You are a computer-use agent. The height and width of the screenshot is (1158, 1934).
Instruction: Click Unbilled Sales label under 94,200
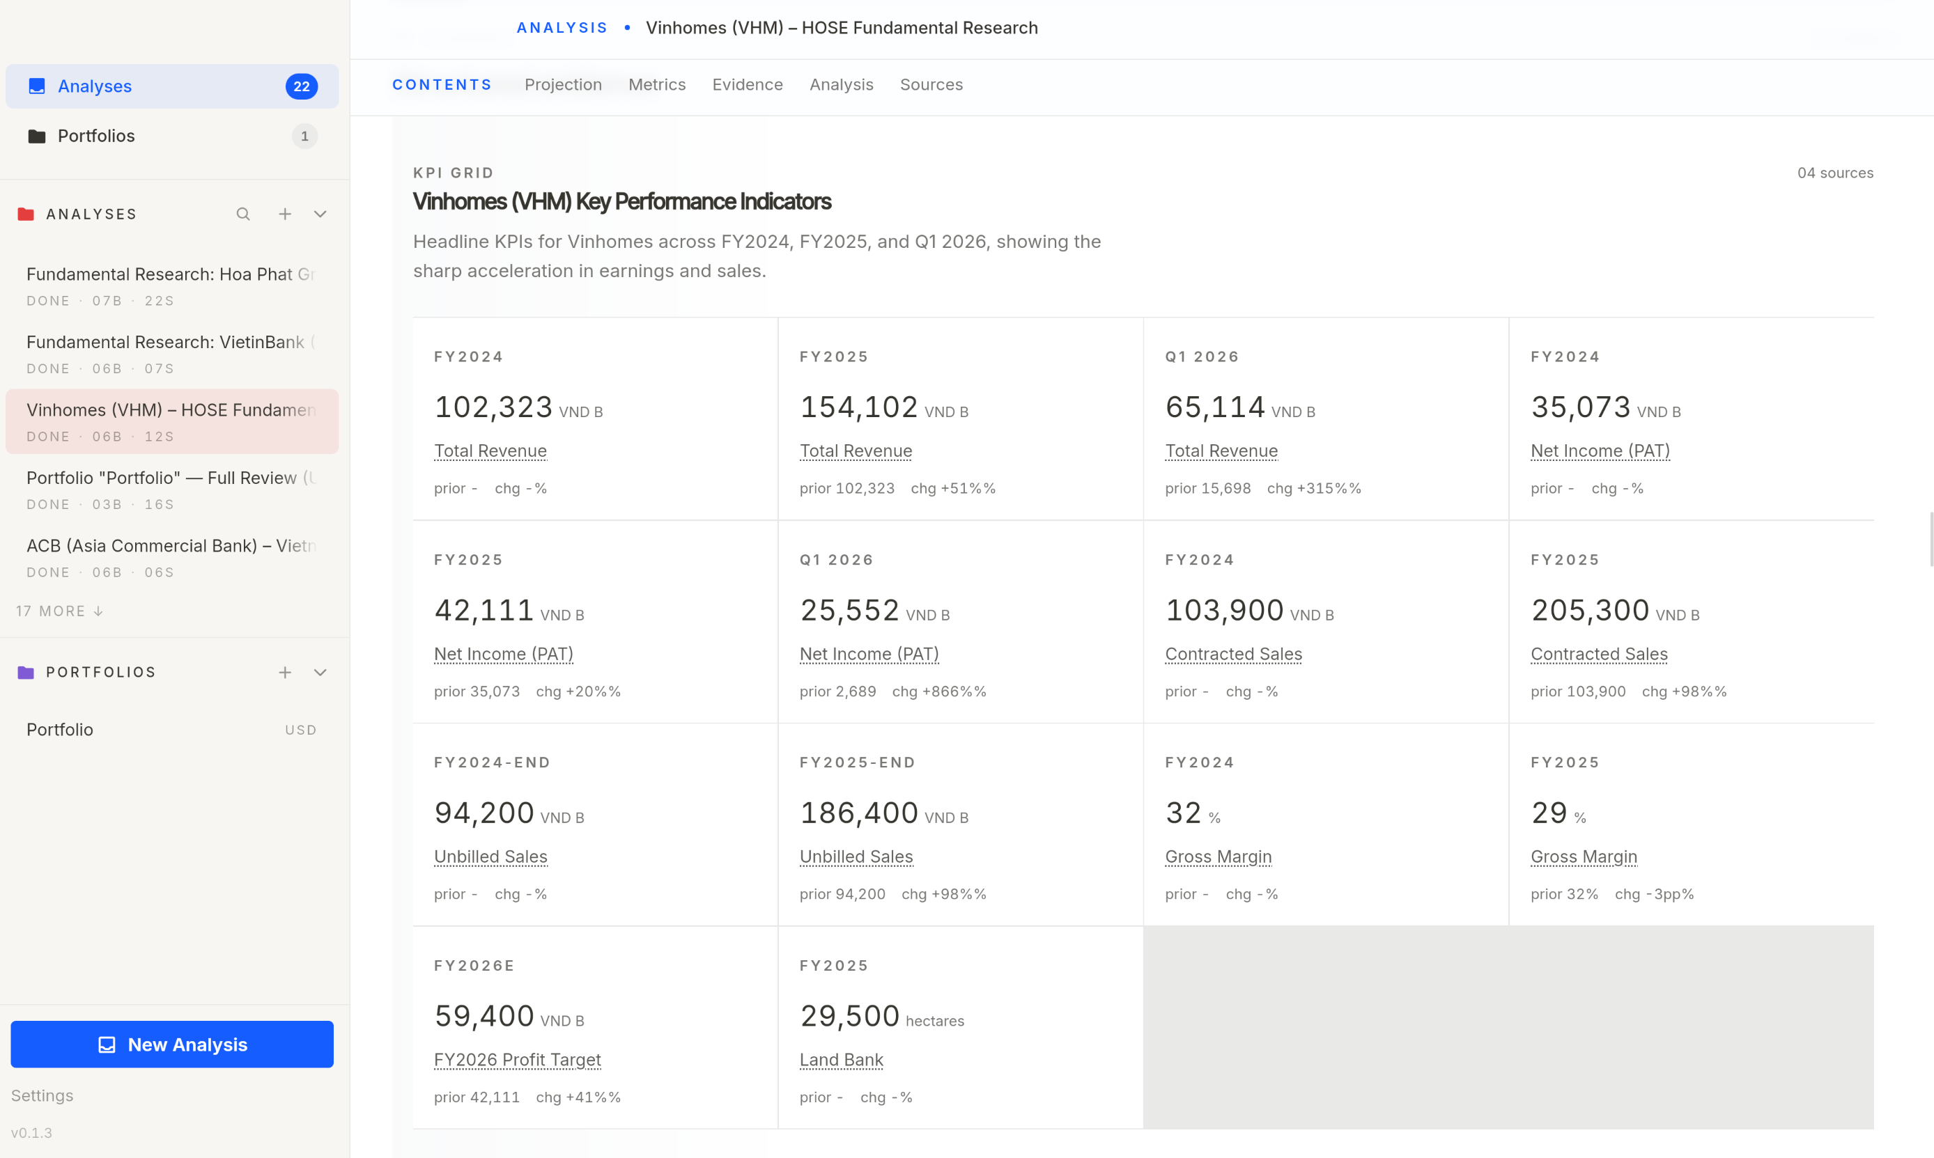(x=490, y=856)
